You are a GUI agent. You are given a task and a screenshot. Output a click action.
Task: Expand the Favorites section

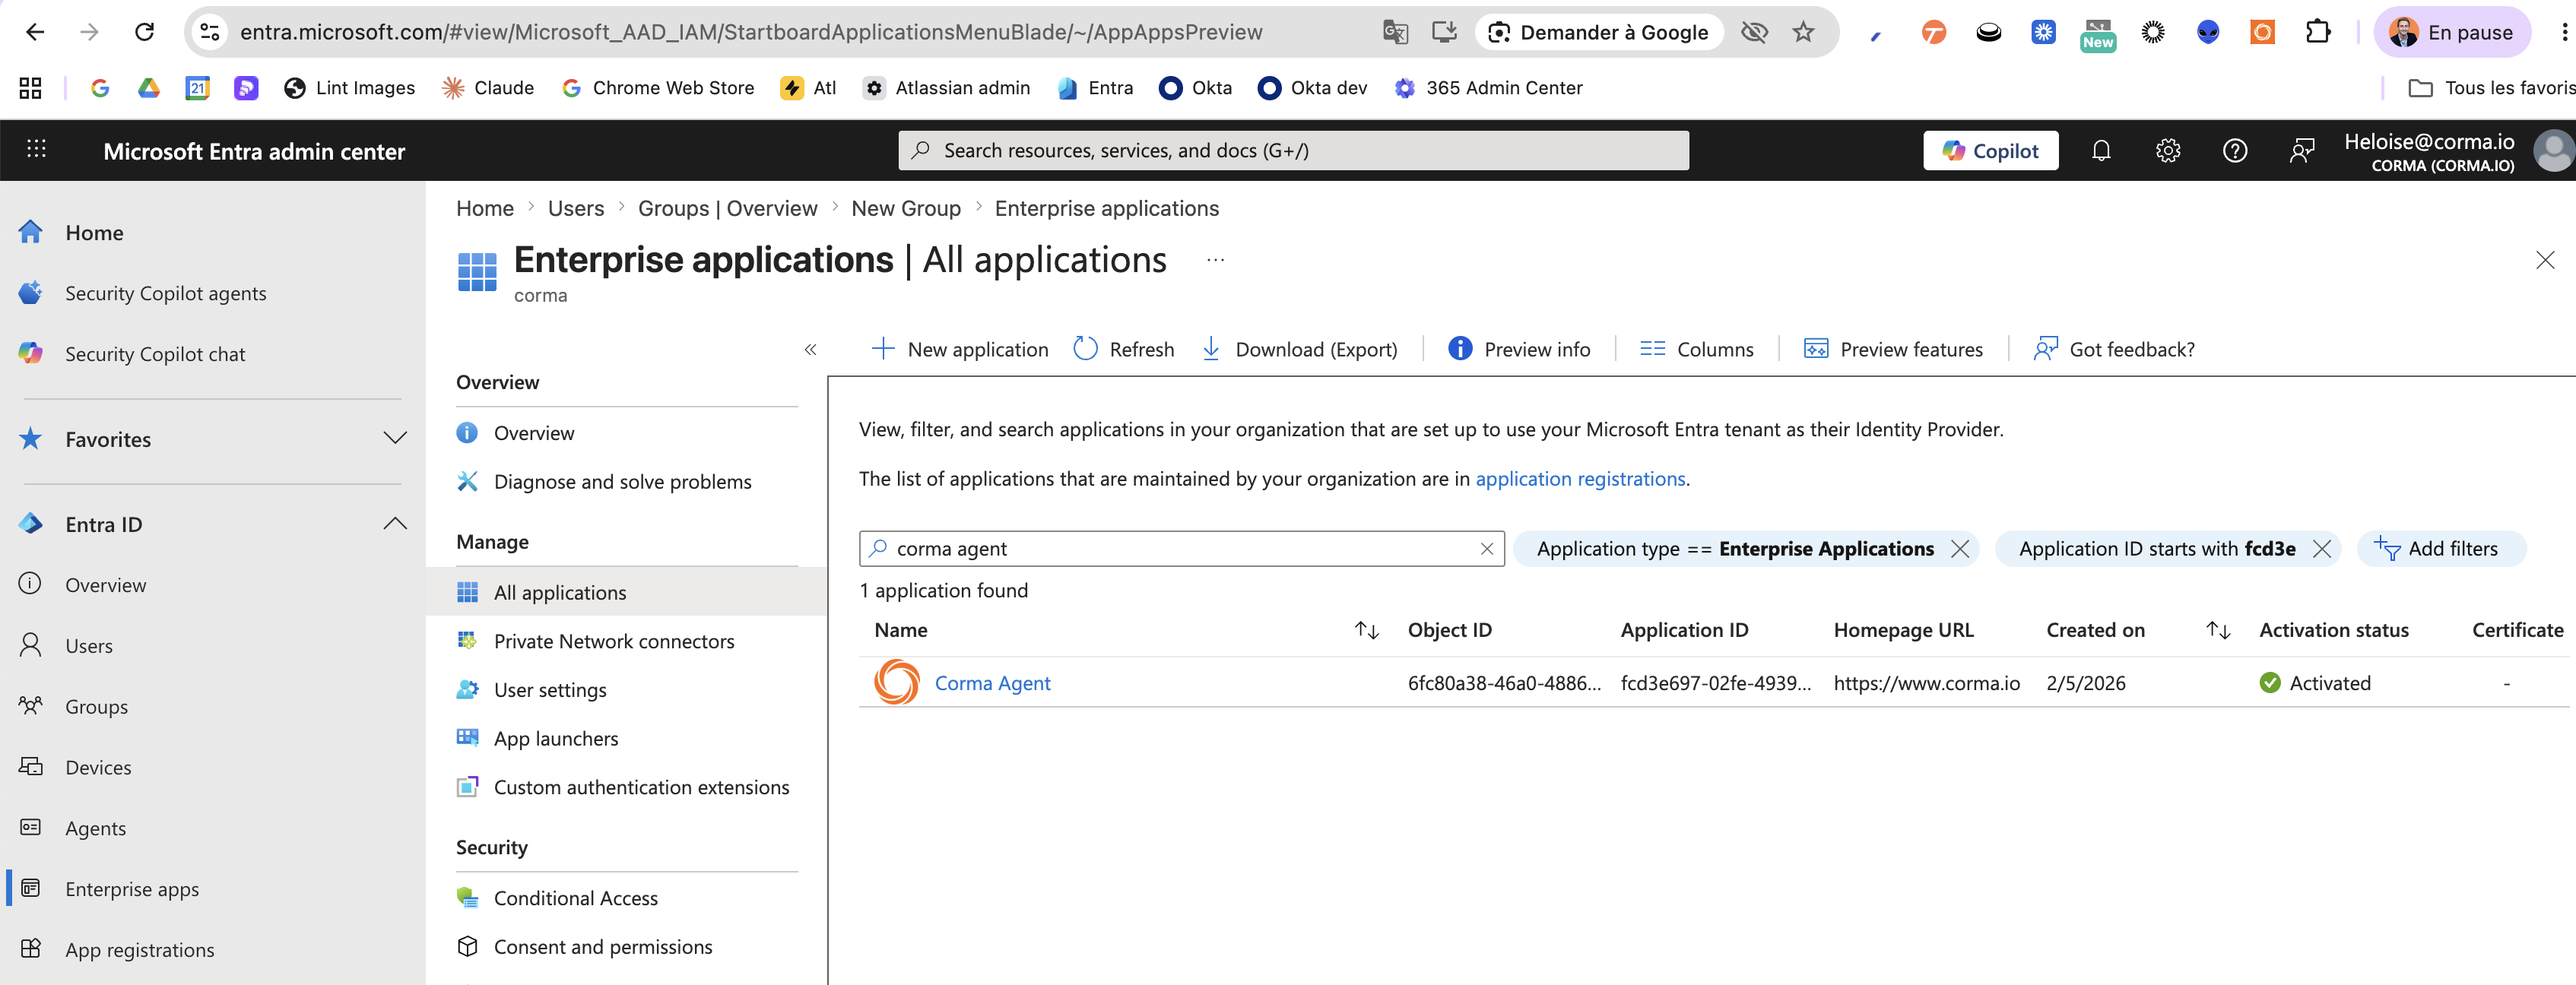395,439
